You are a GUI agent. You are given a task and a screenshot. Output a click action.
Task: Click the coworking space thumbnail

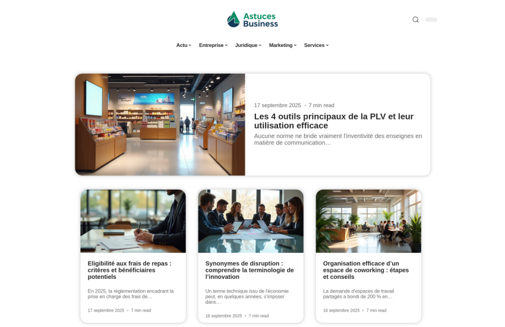368,221
